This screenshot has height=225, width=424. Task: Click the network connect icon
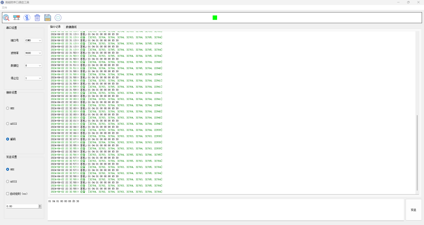16,18
